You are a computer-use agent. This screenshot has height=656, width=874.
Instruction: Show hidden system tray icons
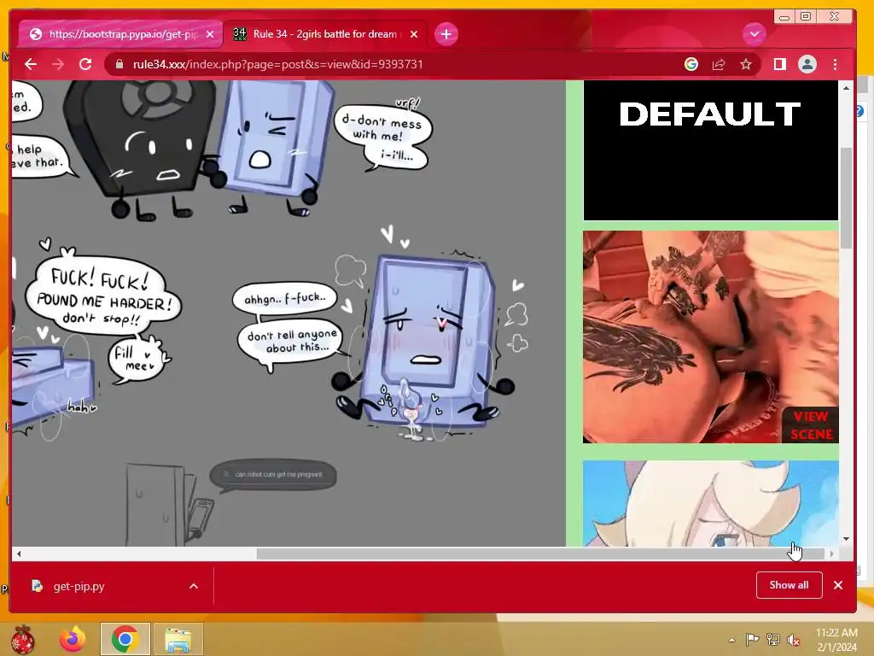click(731, 640)
